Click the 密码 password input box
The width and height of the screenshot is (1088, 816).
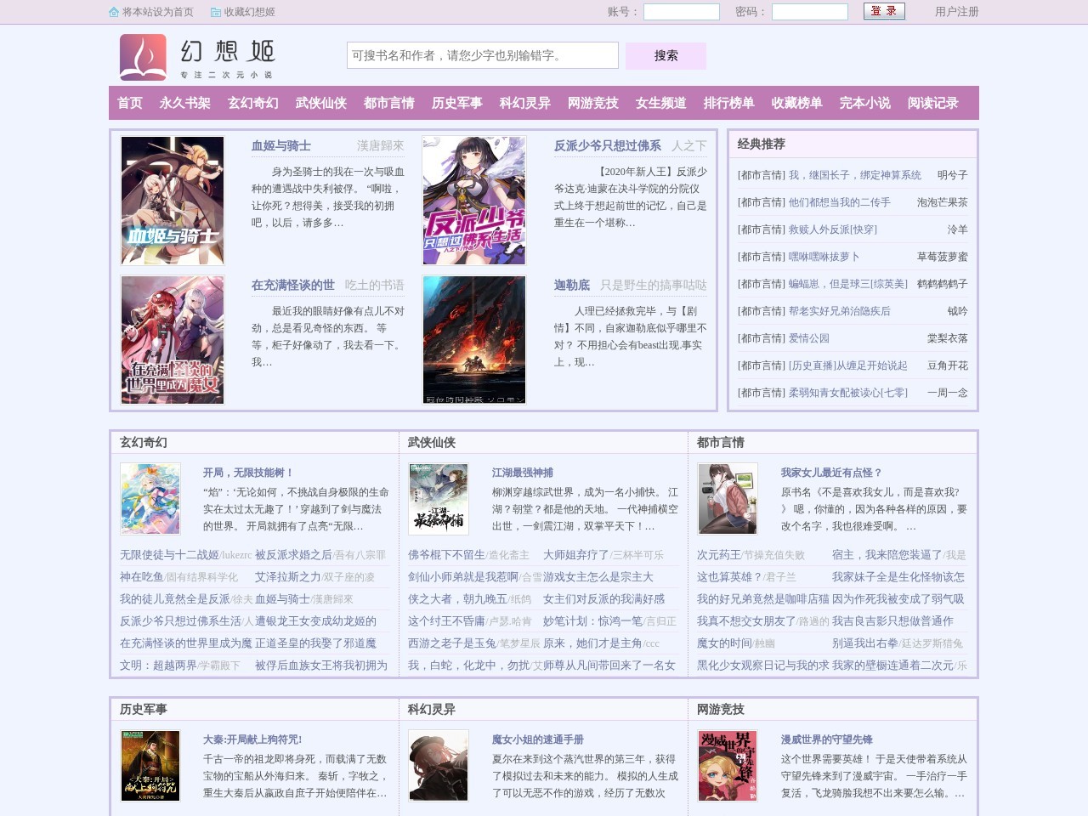tap(809, 12)
